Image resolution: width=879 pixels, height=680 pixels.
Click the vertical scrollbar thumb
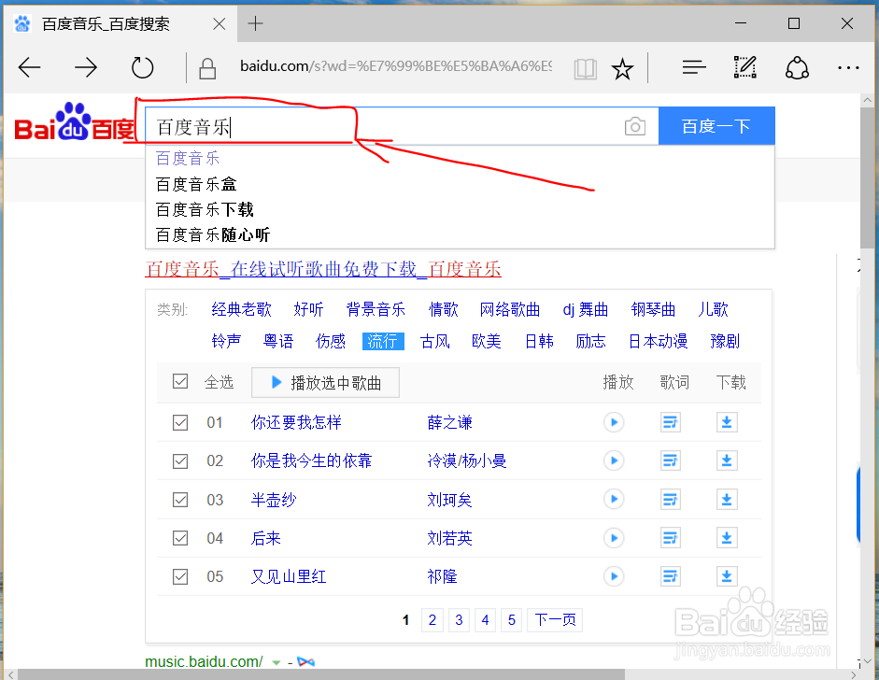point(867,177)
